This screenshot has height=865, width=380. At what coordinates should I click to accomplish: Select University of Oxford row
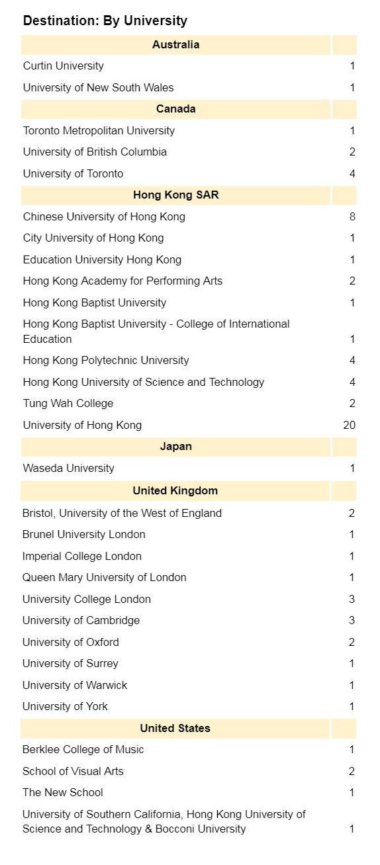click(189, 642)
